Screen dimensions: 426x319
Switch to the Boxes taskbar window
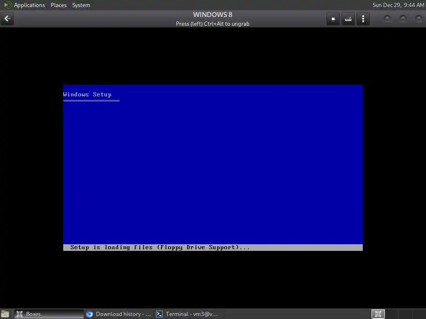pos(49,314)
